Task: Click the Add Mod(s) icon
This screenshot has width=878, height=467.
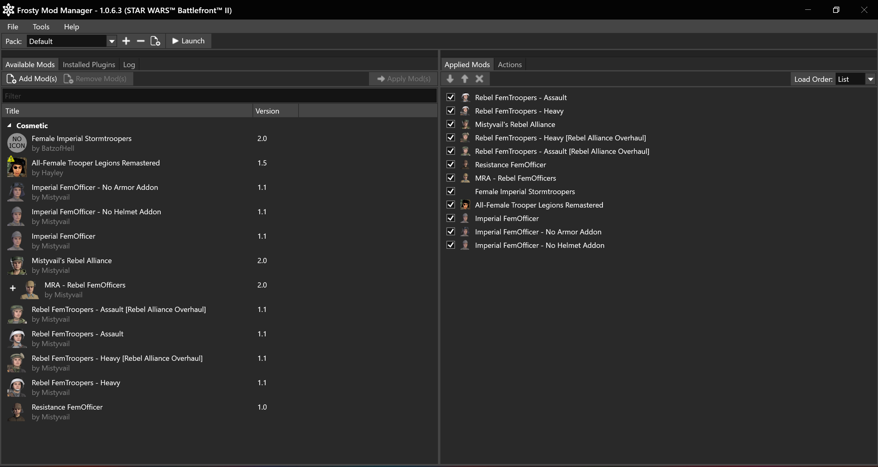Action: 11,79
